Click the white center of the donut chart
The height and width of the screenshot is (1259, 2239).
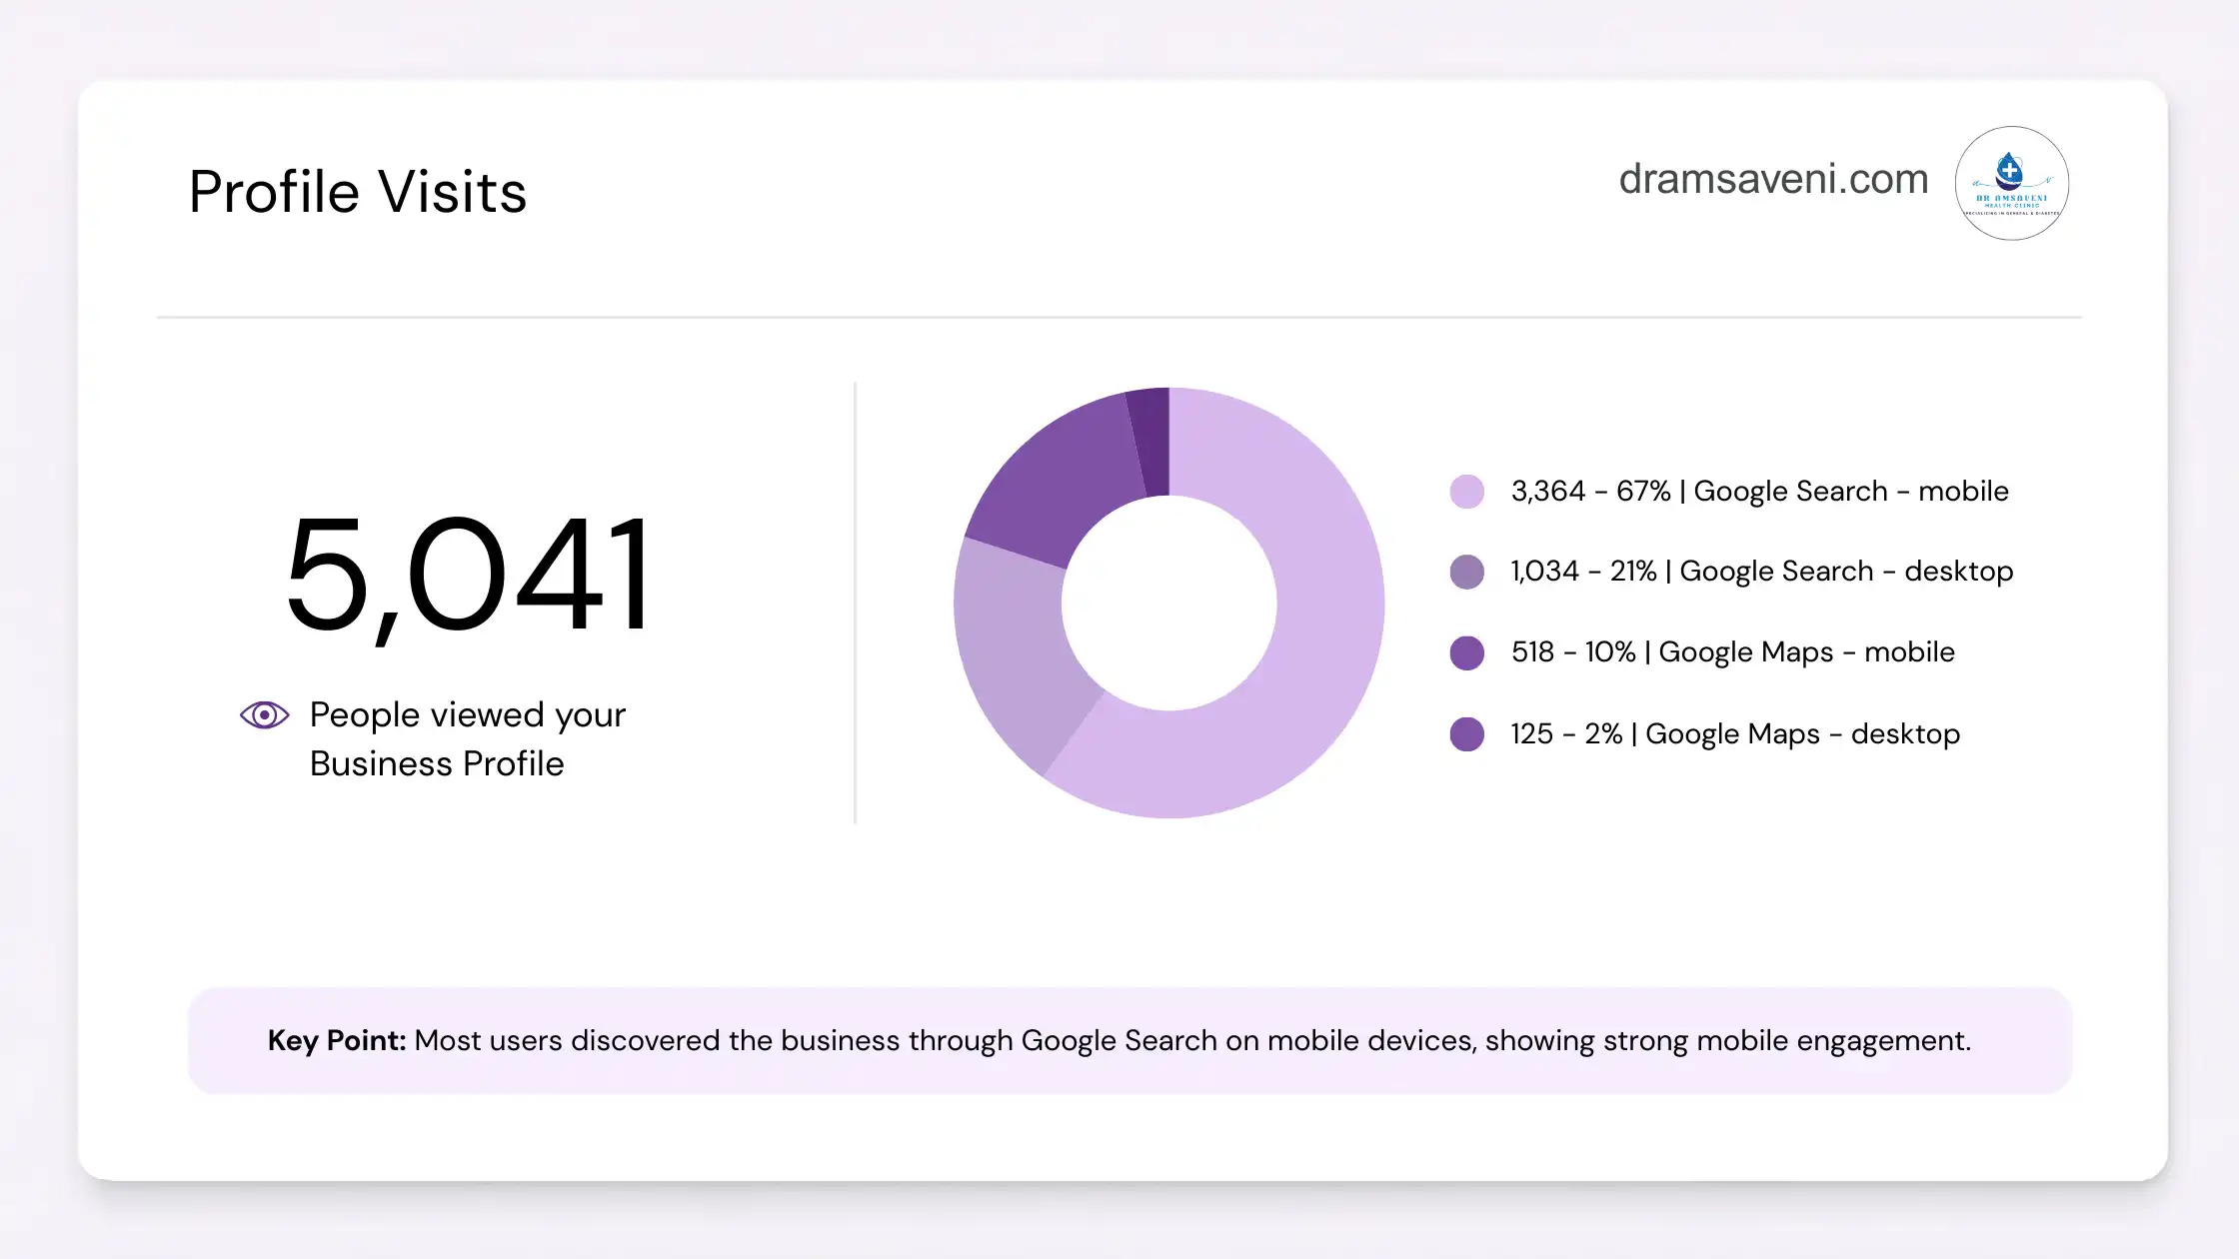pyautogui.click(x=1168, y=604)
